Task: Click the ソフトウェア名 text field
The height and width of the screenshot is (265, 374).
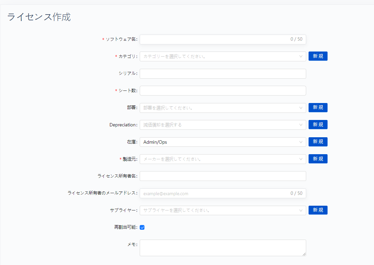Action: tap(214, 39)
